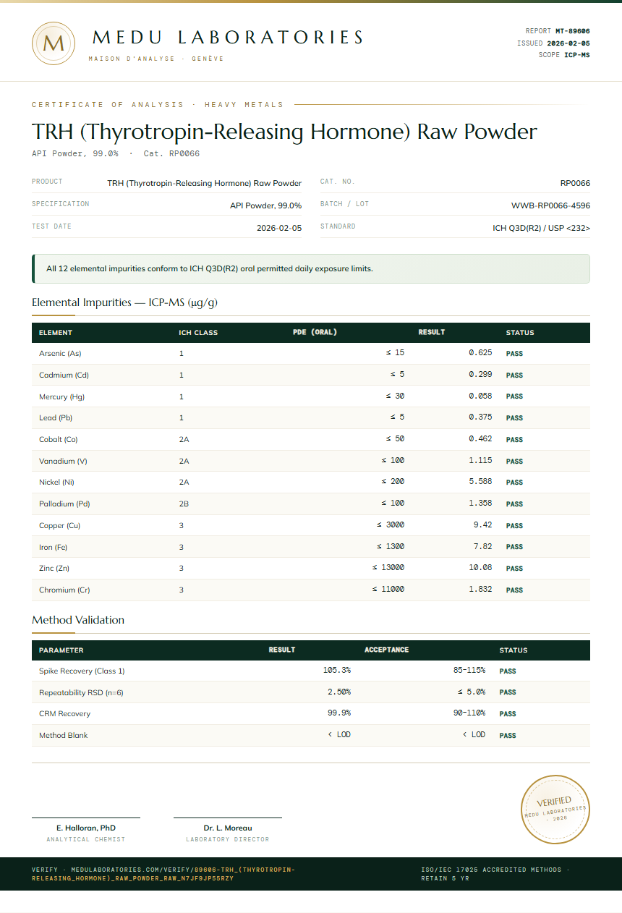Click the RSD acceptance ≤ 5.0%
The height and width of the screenshot is (913, 622).
click(471, 692)
